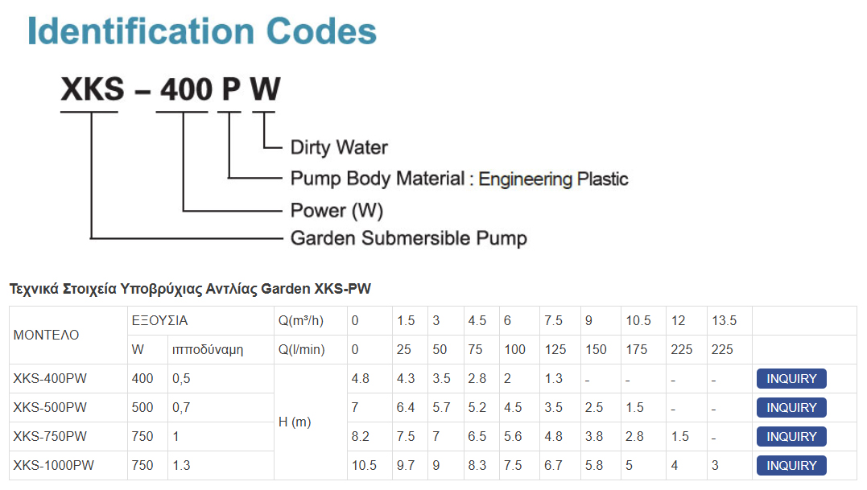Click the Greek table title text
Screen dimensions: 867x490
[x=190, y=289]
